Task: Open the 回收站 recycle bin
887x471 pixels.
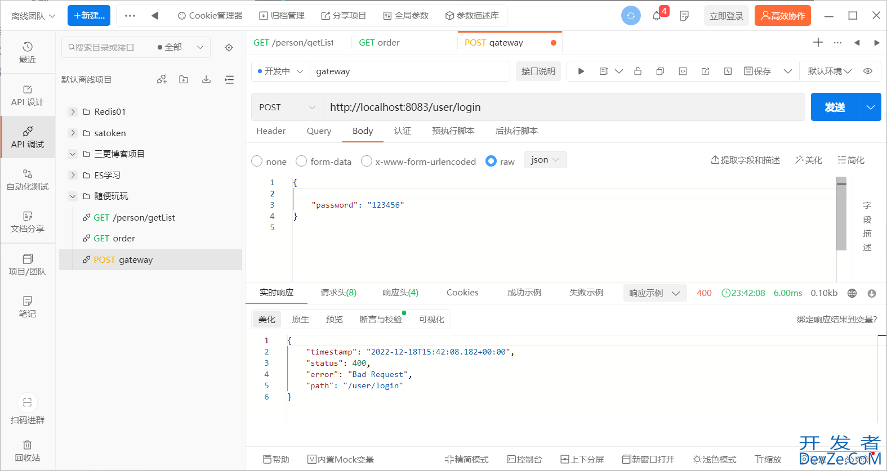Action: (28, 451)
